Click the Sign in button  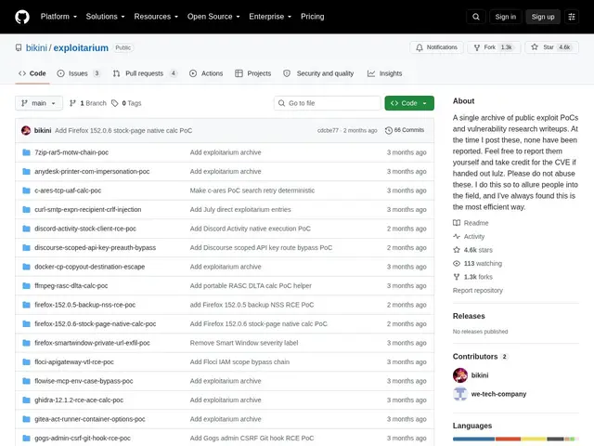tap(505, 17)
